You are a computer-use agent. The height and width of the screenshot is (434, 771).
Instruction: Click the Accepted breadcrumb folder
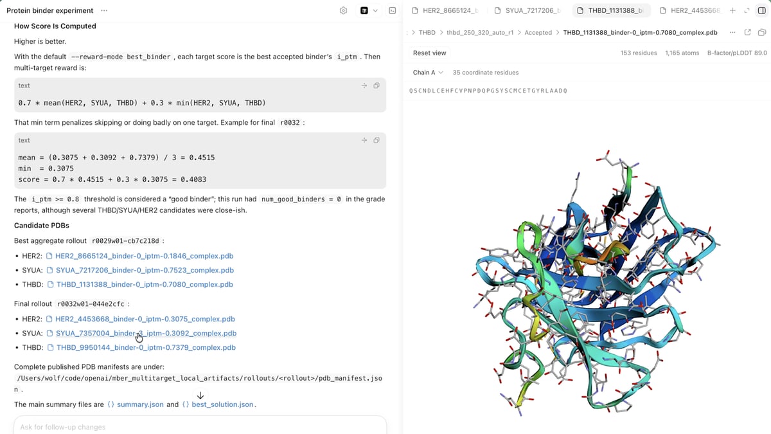(538, 32)
